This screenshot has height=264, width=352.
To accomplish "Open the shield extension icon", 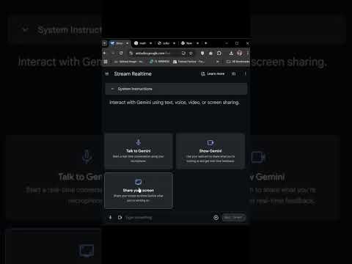I will point(202,53).
